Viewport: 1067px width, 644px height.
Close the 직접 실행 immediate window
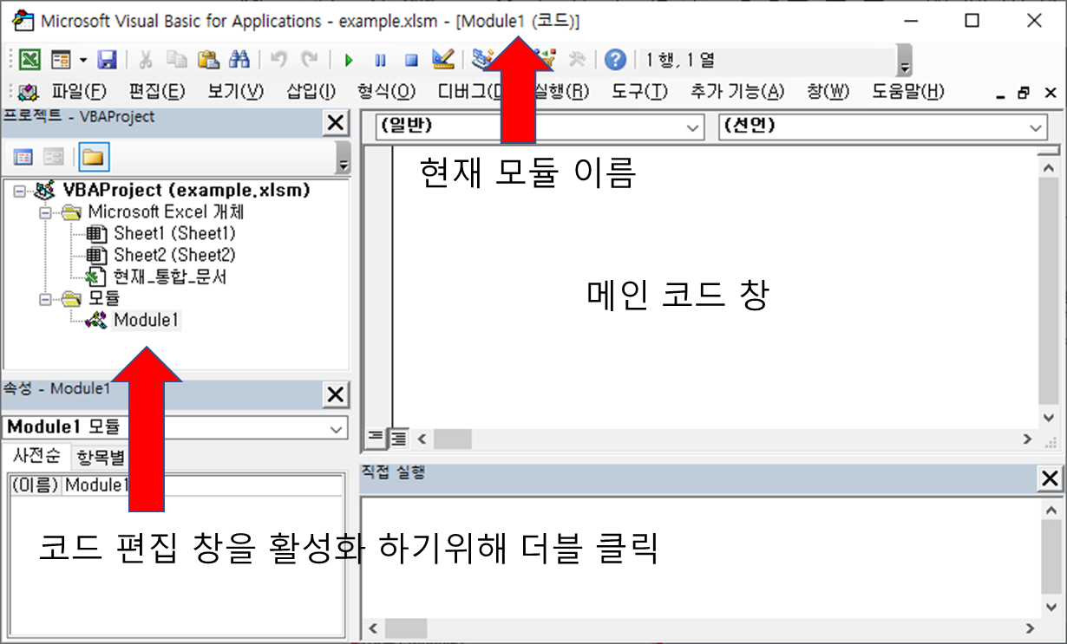point(1049,478)
